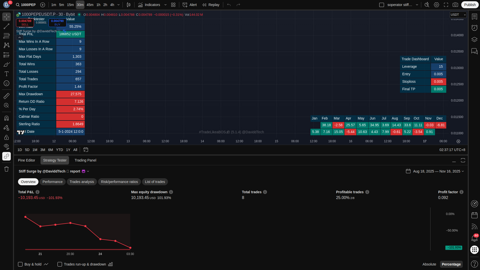The height and width of the screenshot is (270, 480).
Task: Expand more timeframes dropdown after 4h
Action: click(x=118, y=5)
